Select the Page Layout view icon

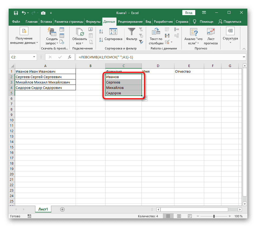point(179,216)
